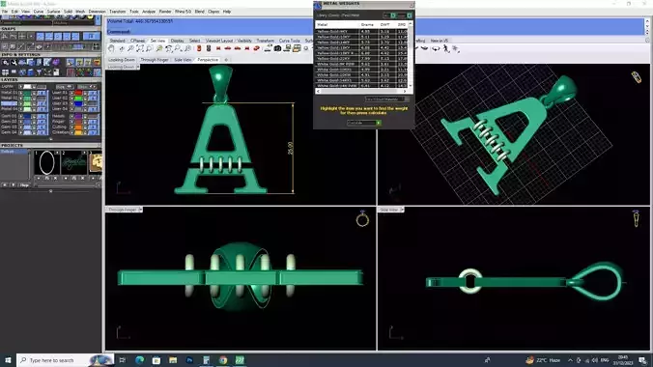
Task: Toggle the green button in Metal Weights header
Action: (x=393, y=15)
